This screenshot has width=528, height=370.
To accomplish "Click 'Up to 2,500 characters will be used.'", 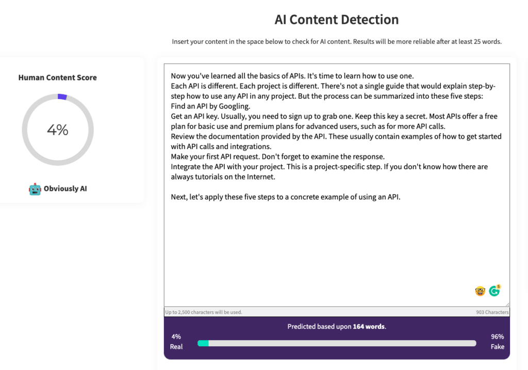I will (x=204, y=312).
